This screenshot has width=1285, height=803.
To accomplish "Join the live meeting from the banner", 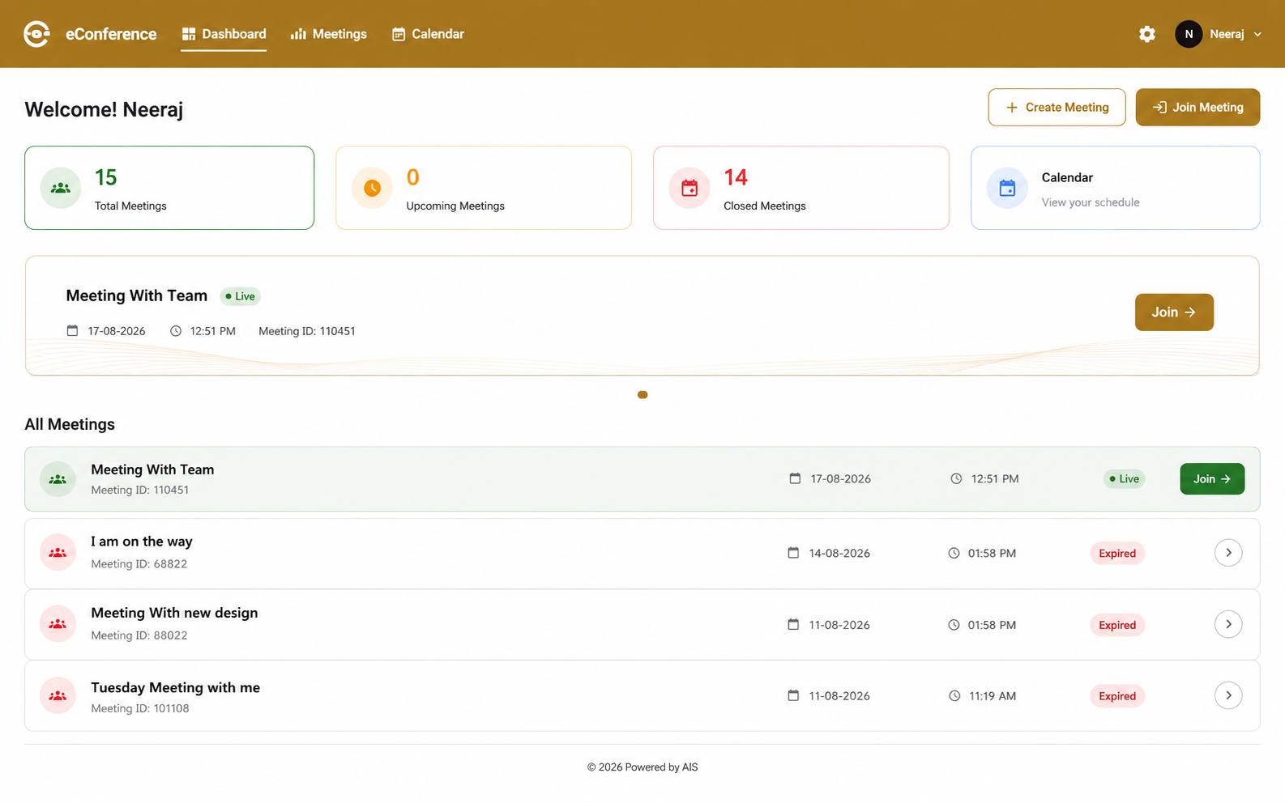I will [1174, 312].
